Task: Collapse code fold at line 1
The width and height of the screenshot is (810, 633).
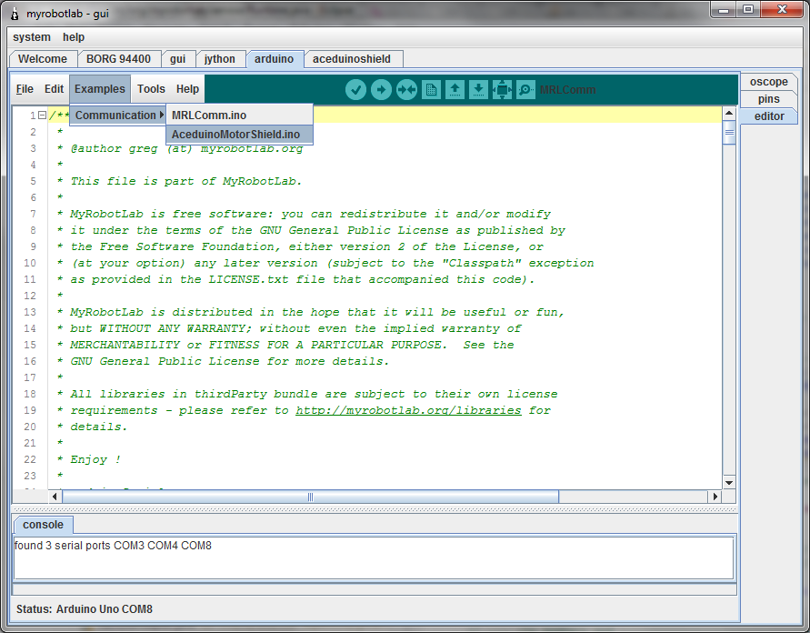Action: [x=43, y=116]
